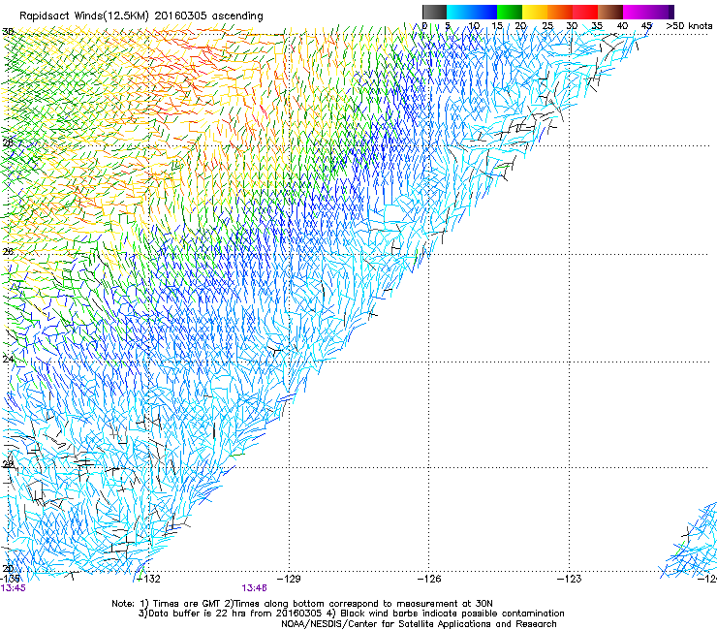Click the '-123' longitude label
Screen dimensions: 717x630
pos(570,579)
